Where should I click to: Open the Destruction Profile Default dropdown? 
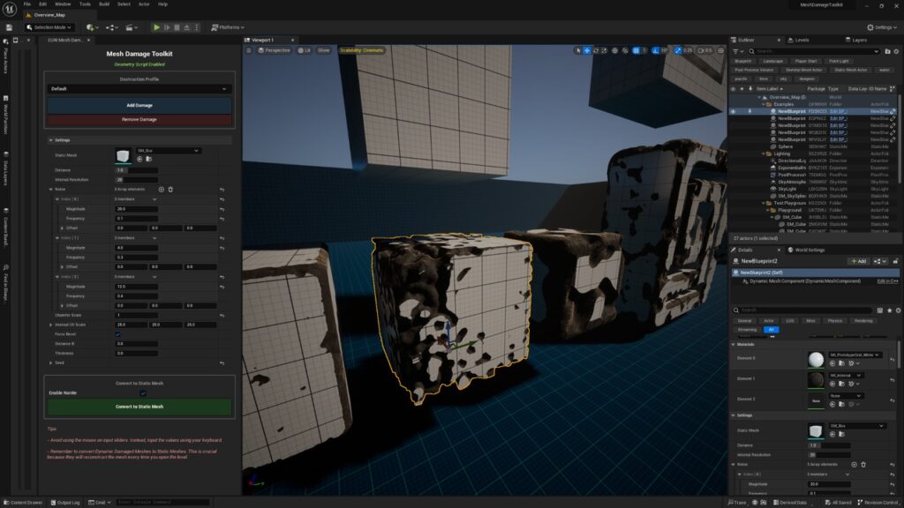pyautogui.click(x=139, y=89)
